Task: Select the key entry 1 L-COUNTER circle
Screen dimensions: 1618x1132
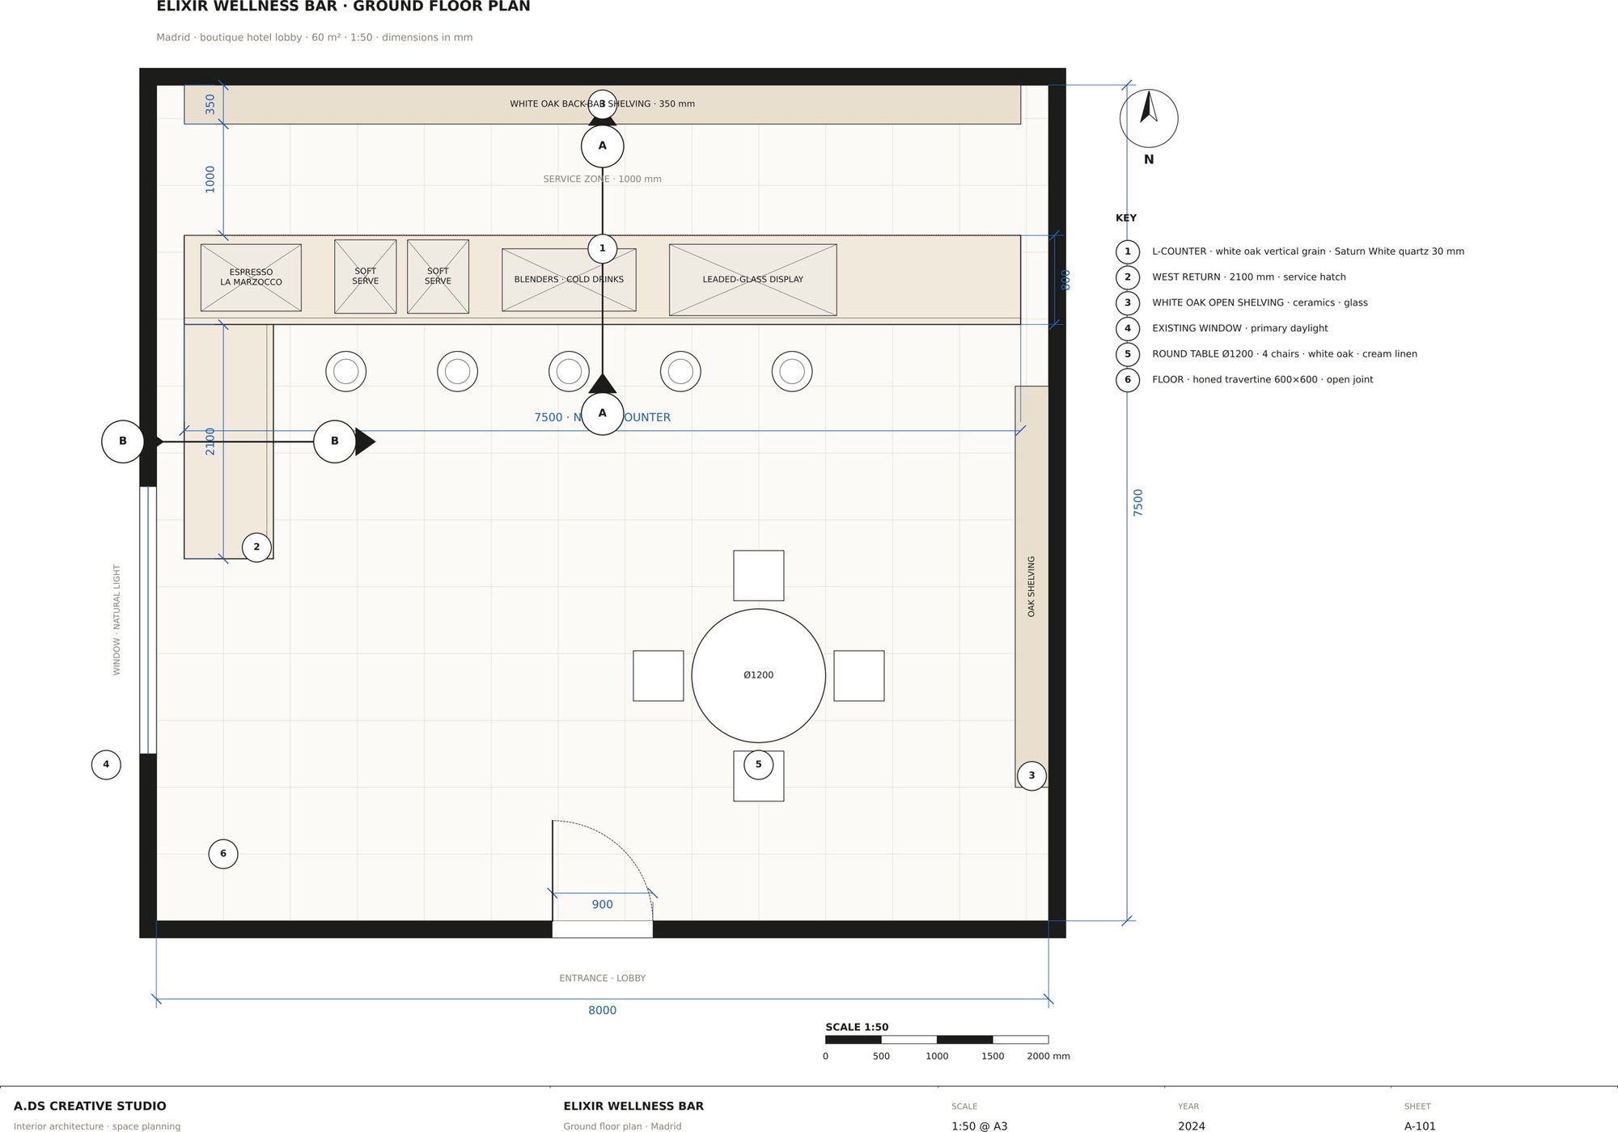Action: coord(1128,251)
